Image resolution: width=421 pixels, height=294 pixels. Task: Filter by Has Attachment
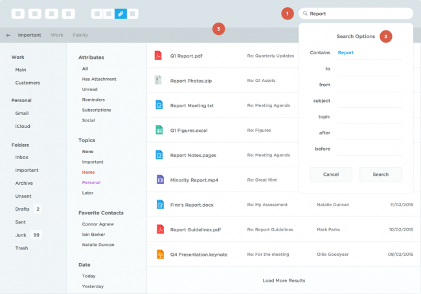pos(99,79)
